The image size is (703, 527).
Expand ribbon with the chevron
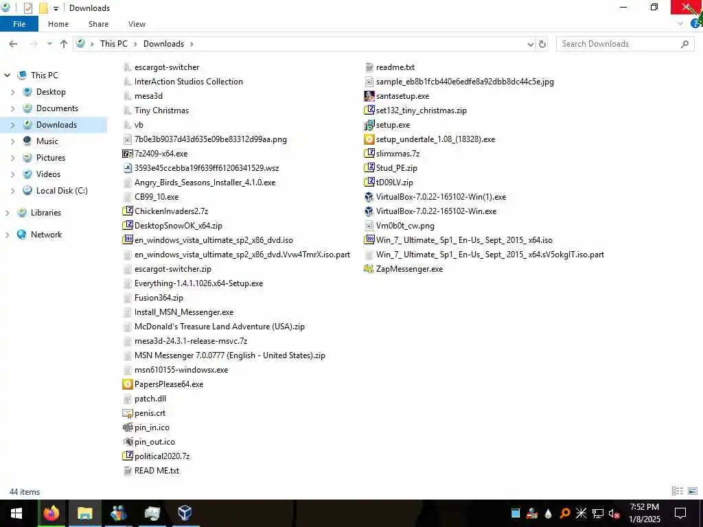pos(680,24)
